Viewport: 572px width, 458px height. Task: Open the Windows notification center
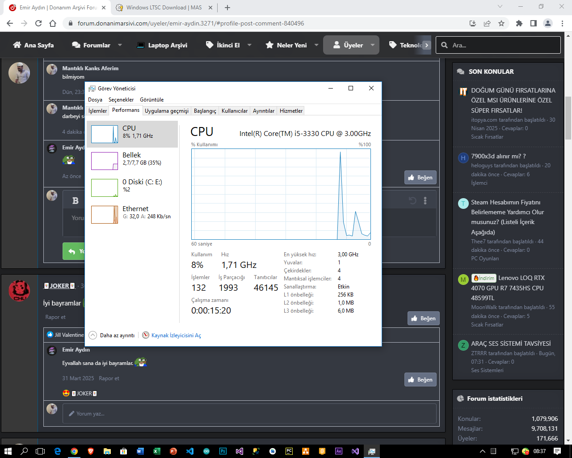(x=557, y=451)
